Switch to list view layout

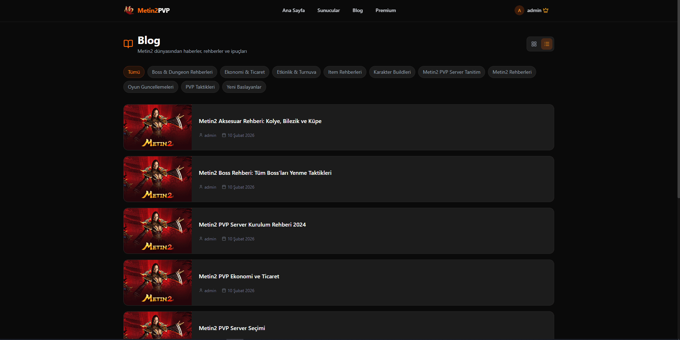546,44
